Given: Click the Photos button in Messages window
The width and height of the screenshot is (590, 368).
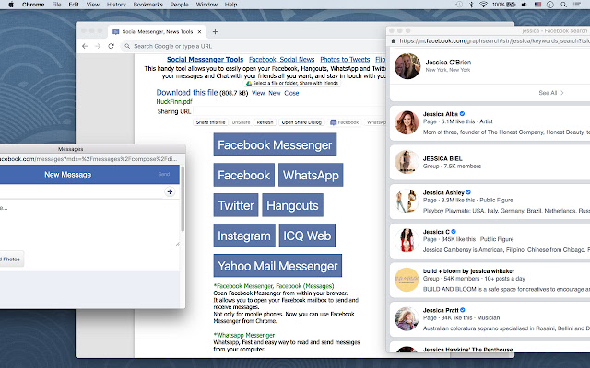Looking at the screenshot, I should coord(11,259).
